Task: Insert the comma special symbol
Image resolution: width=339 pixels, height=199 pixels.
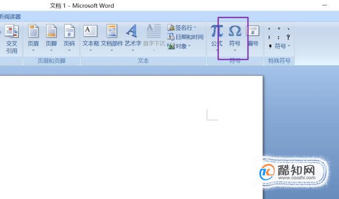Action: (x=269, y=28)
